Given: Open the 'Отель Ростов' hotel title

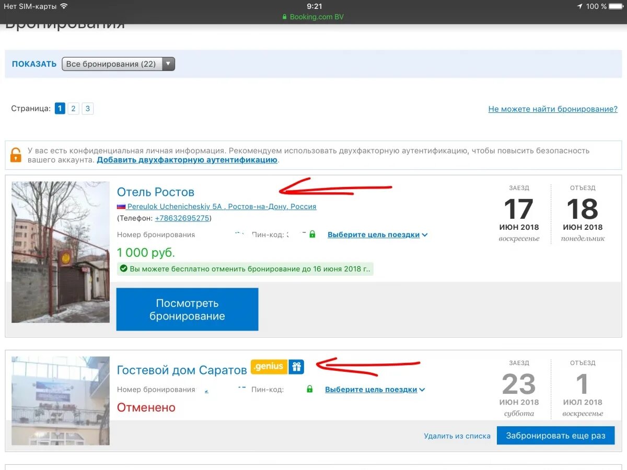Looking at the screenshot, I should coord(156,192).
